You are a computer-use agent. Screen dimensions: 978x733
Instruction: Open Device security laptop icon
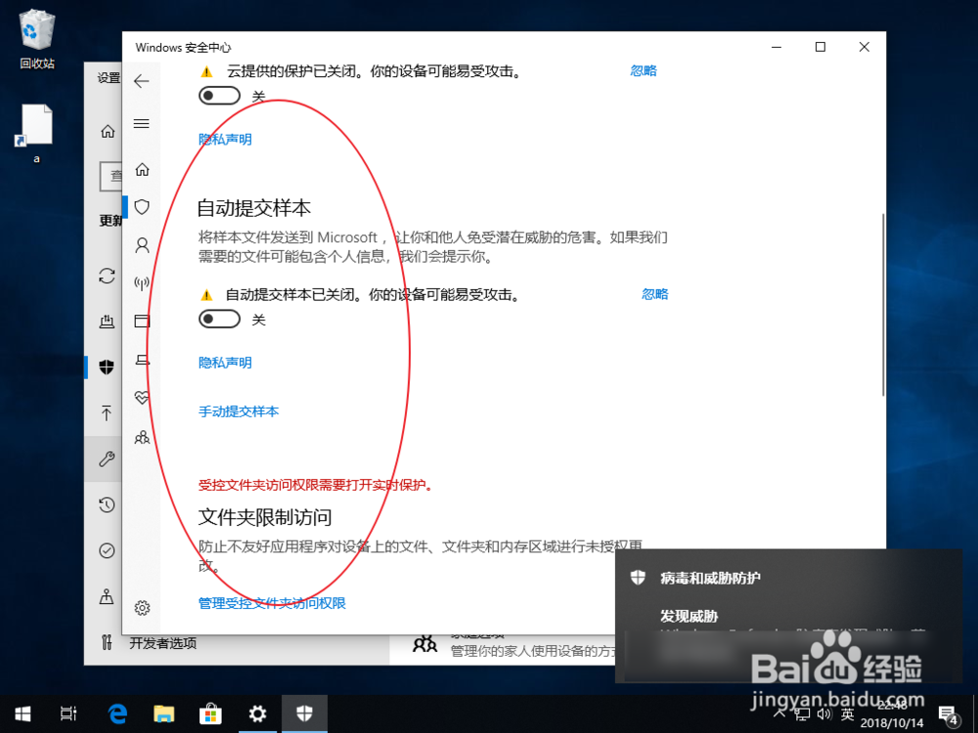[x=142, y=360]
